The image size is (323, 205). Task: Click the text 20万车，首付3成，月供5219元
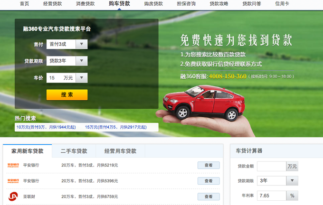click(90, 165)
